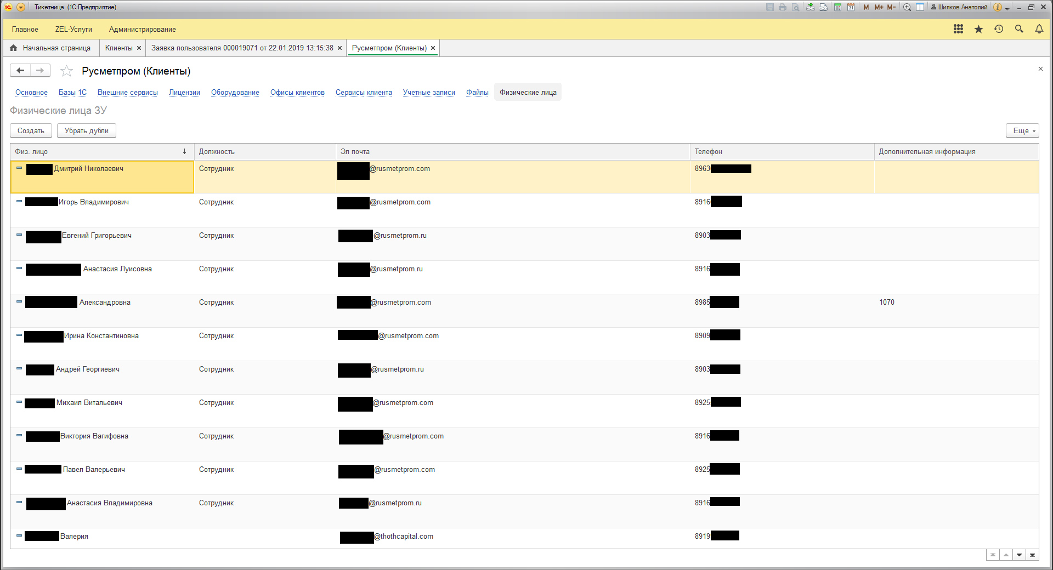Close the Заявка пользователя tab

pos(339,48)
